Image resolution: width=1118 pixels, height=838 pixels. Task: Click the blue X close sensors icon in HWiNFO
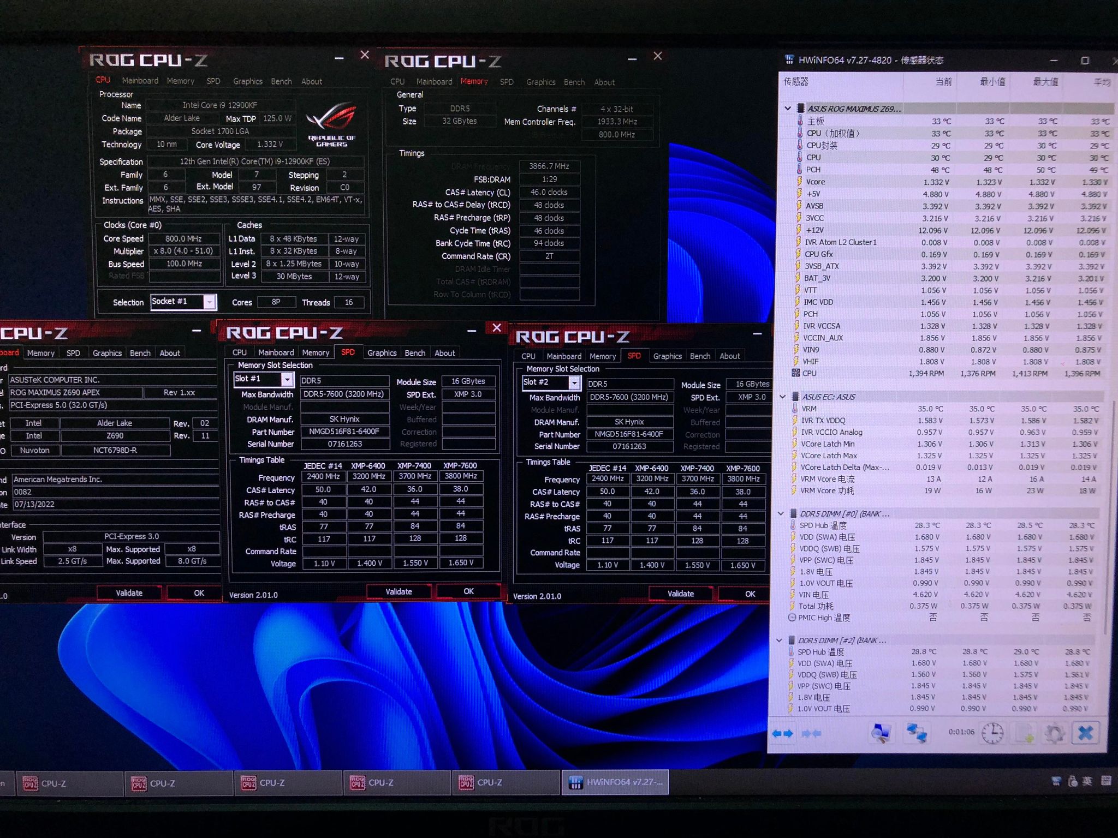click(1085, 733)
